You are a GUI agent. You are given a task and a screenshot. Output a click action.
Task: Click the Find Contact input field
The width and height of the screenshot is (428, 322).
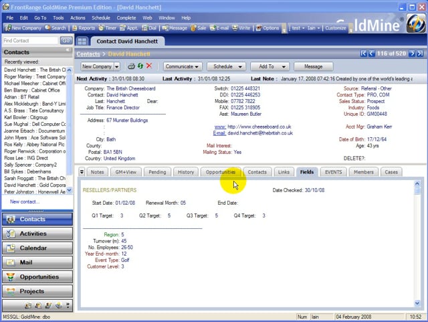31,40
